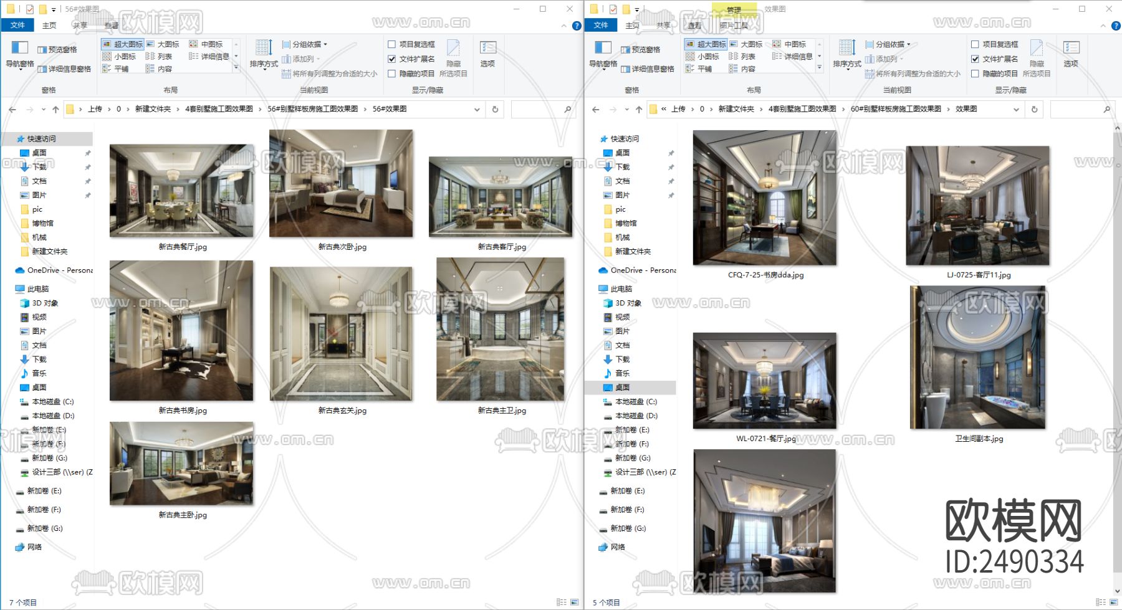Open 本地磁盘 (C:) in left window sidebar

coord(47,402)
